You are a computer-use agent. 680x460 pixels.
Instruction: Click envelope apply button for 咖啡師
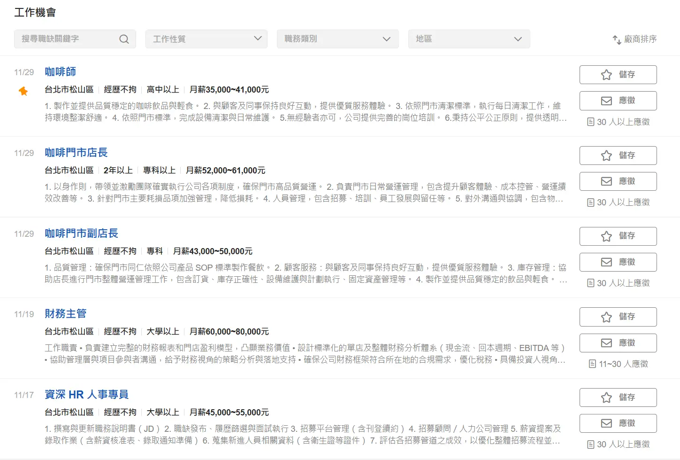coord(618,101)
